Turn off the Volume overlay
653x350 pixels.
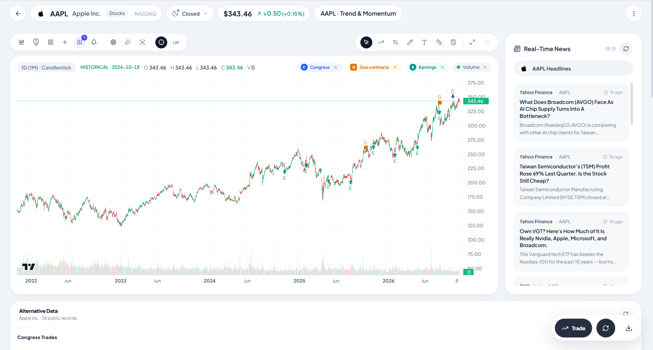pos(485,67)
